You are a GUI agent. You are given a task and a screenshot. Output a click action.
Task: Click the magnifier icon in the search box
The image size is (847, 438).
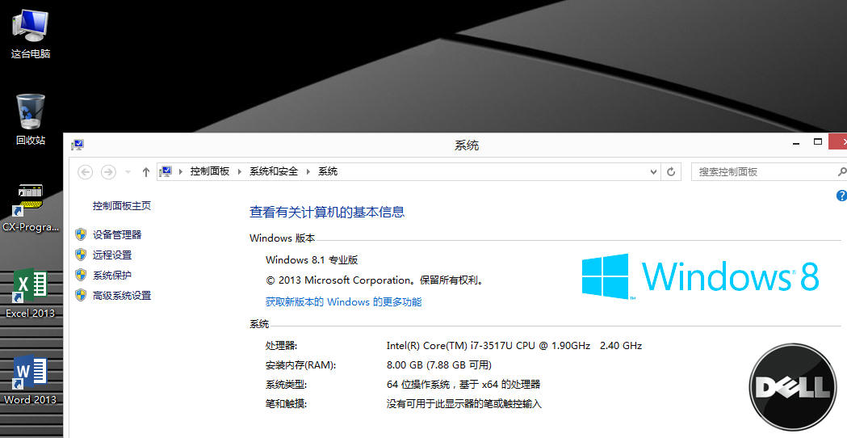pyautogui.click(x=841, y=172)
